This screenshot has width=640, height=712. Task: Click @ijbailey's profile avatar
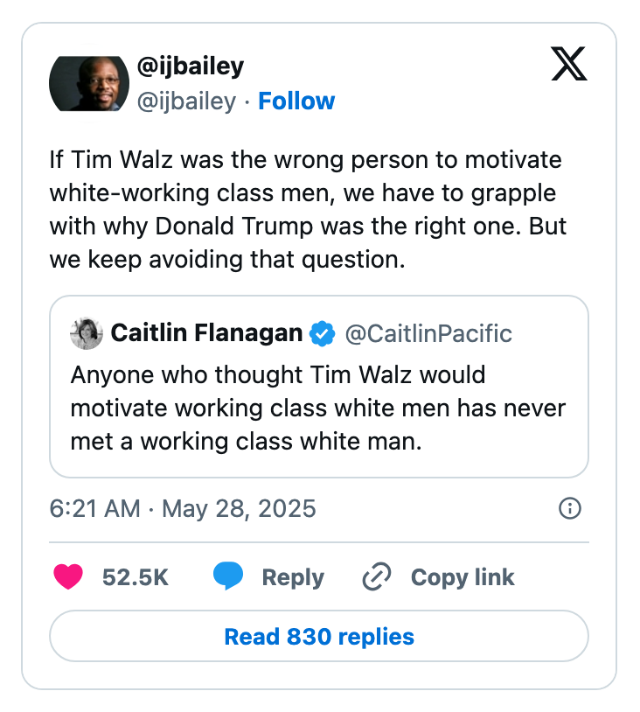coord(88,83)
